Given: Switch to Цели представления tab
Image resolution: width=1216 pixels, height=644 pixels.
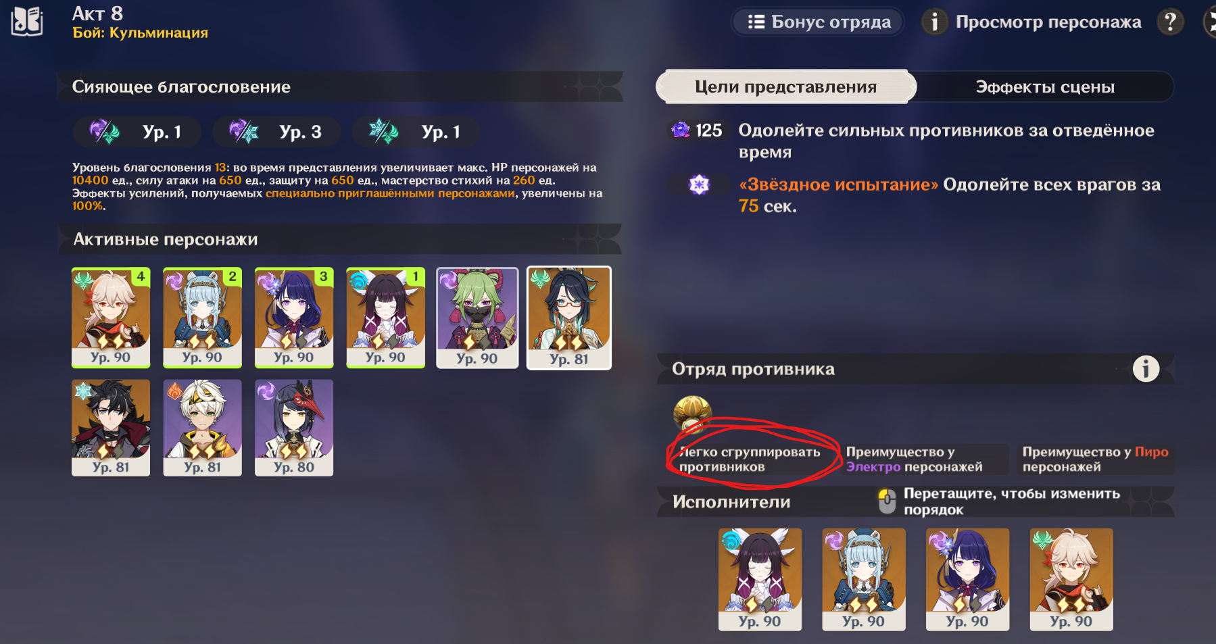Looking at the screenshot, I should click(x=785, y=87).
